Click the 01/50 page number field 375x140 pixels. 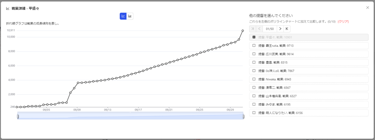270,29
